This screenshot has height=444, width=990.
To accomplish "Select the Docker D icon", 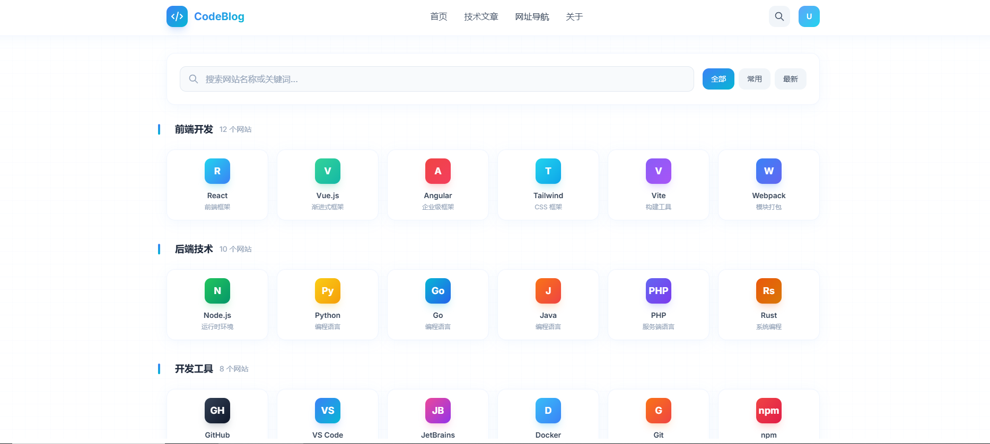I will point(548,411).
